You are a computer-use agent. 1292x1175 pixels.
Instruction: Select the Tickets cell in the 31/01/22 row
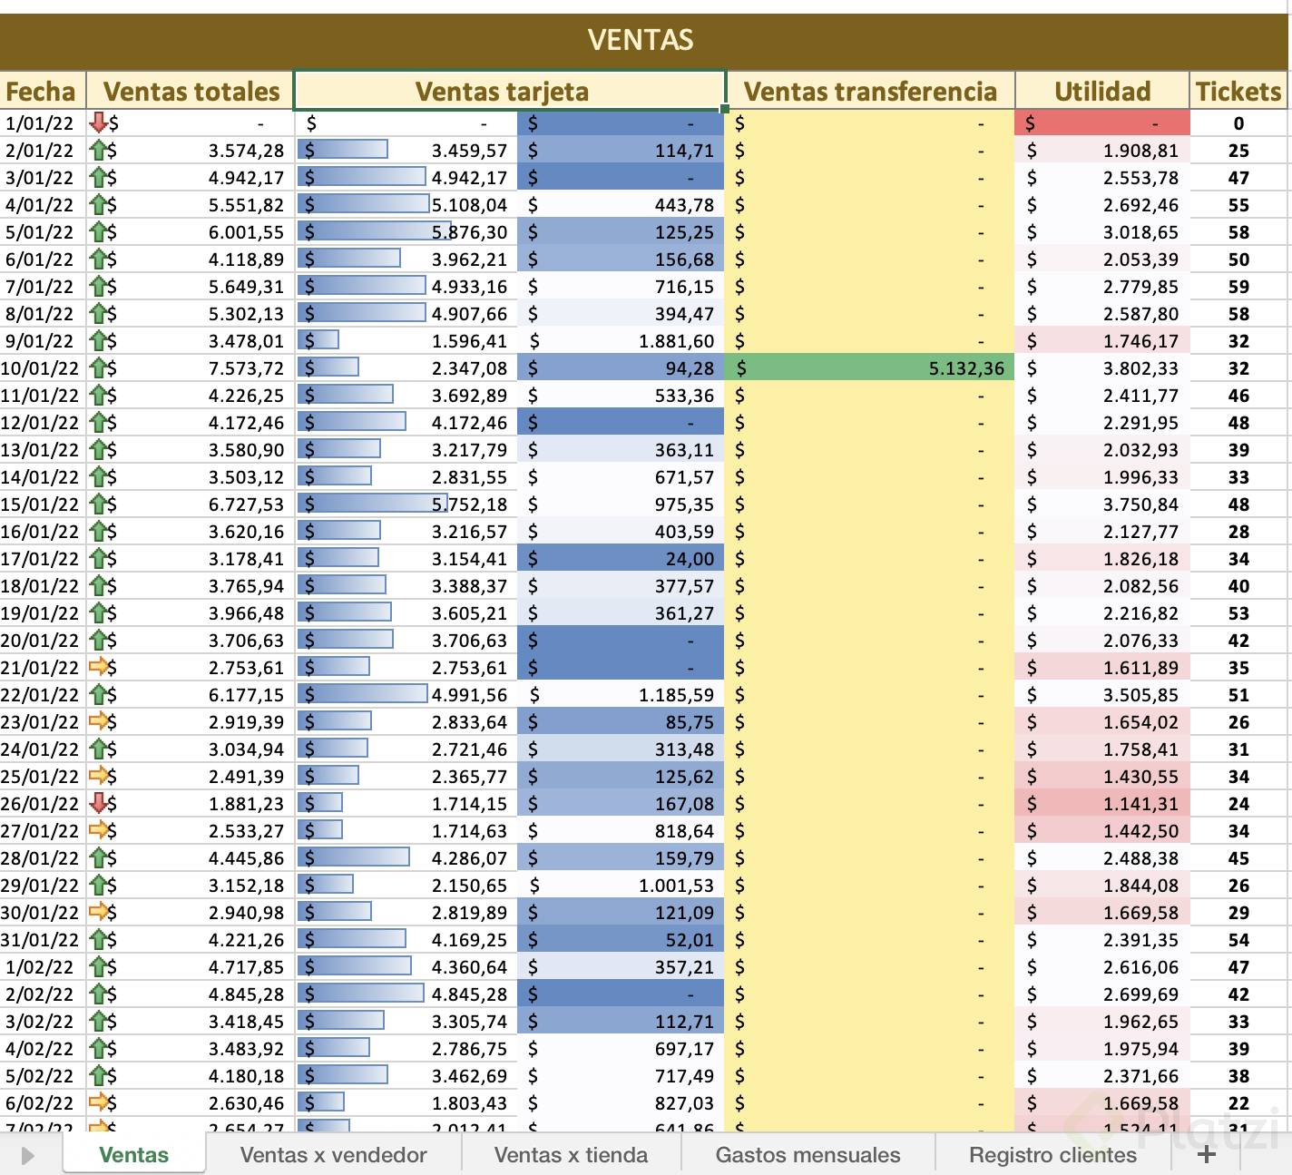pyautogui.click(x=1238, y=939)
